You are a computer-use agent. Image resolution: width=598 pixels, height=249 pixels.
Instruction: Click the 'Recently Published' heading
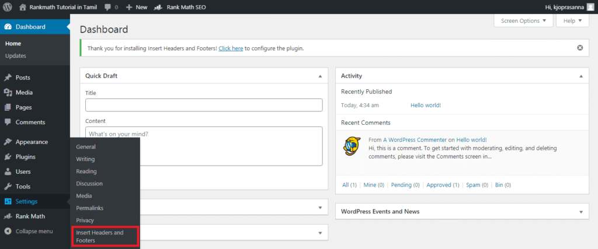pyautogui.click(x=367, y=92)
